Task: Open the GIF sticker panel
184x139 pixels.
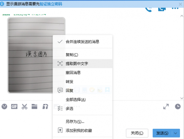Action: (x=14, y=107)
